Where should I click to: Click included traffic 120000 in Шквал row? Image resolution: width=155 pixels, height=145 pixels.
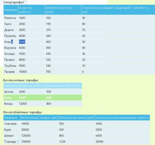click(26, 136)
